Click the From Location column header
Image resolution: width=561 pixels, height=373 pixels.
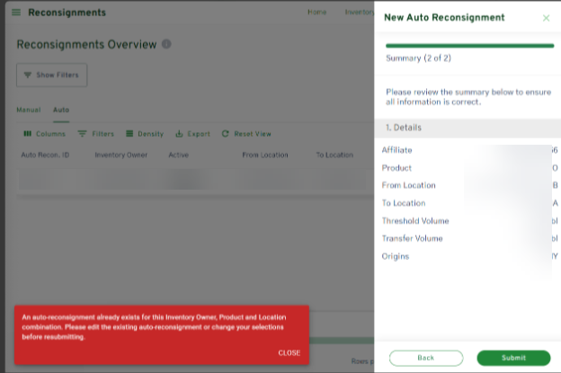pyautogui.click(x=264, y=155)
